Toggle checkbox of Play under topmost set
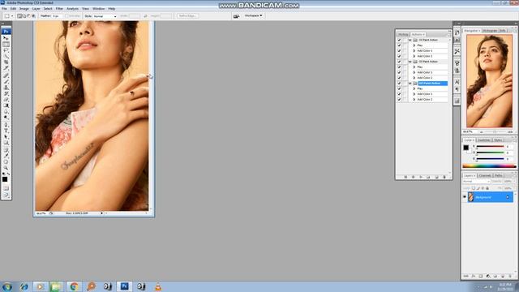This screenshot has height=292, width=519. coord(399,45)
